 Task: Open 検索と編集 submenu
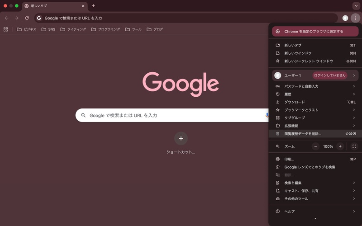315,183
